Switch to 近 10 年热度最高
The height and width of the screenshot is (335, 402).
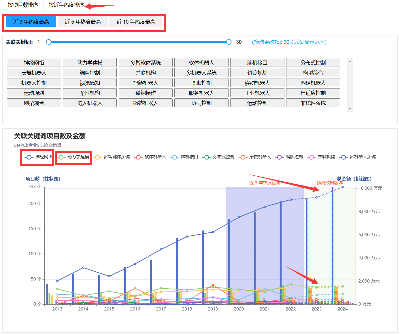pyautogui.click(x=136, y=22)
